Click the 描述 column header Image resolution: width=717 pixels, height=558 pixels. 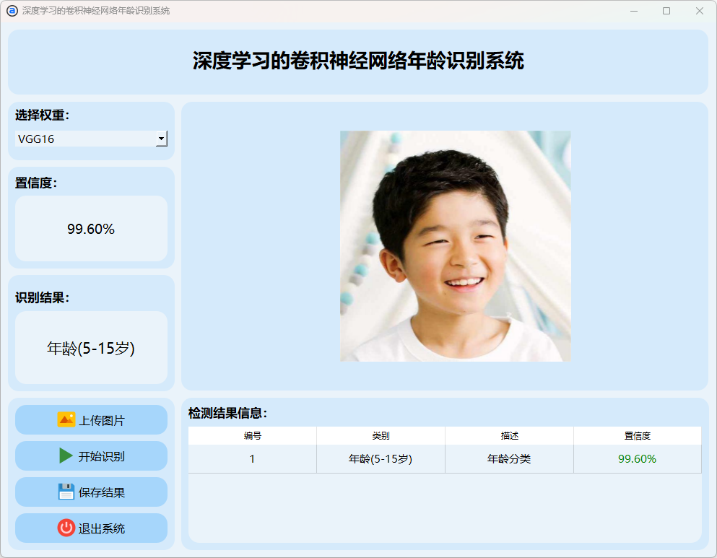[x=509, y=436]
